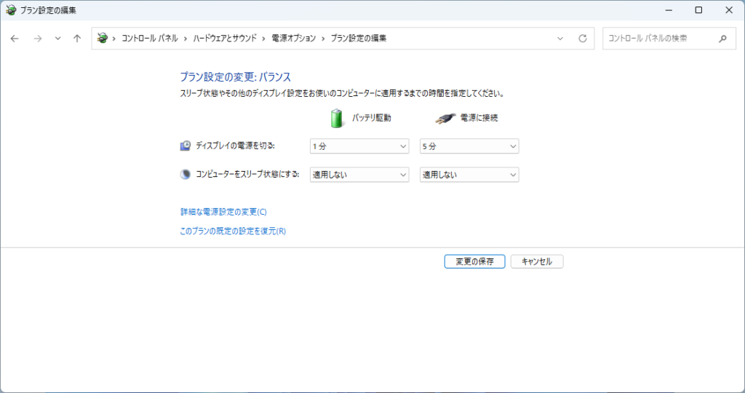Expand the battery sleep dropdown
745x393 pixels.
coord(359,175)
